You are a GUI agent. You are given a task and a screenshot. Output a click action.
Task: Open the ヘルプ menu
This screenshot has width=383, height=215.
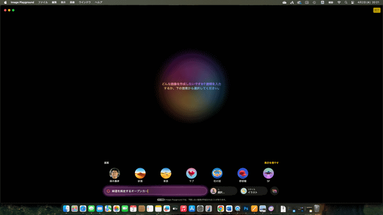coord(99,2)
